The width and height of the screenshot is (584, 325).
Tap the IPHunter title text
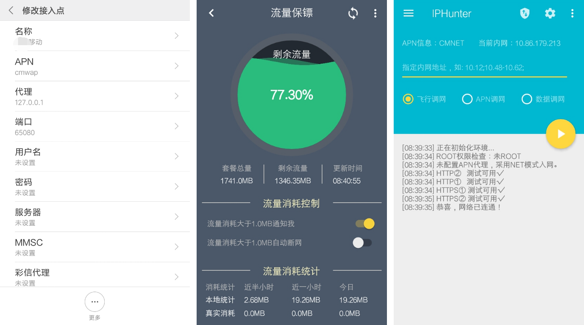point(451,14)
